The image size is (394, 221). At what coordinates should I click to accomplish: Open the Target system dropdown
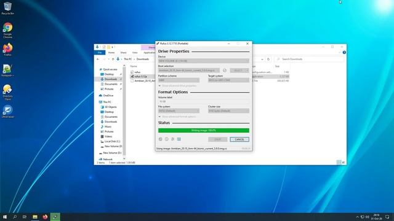[x=228, y=80]
